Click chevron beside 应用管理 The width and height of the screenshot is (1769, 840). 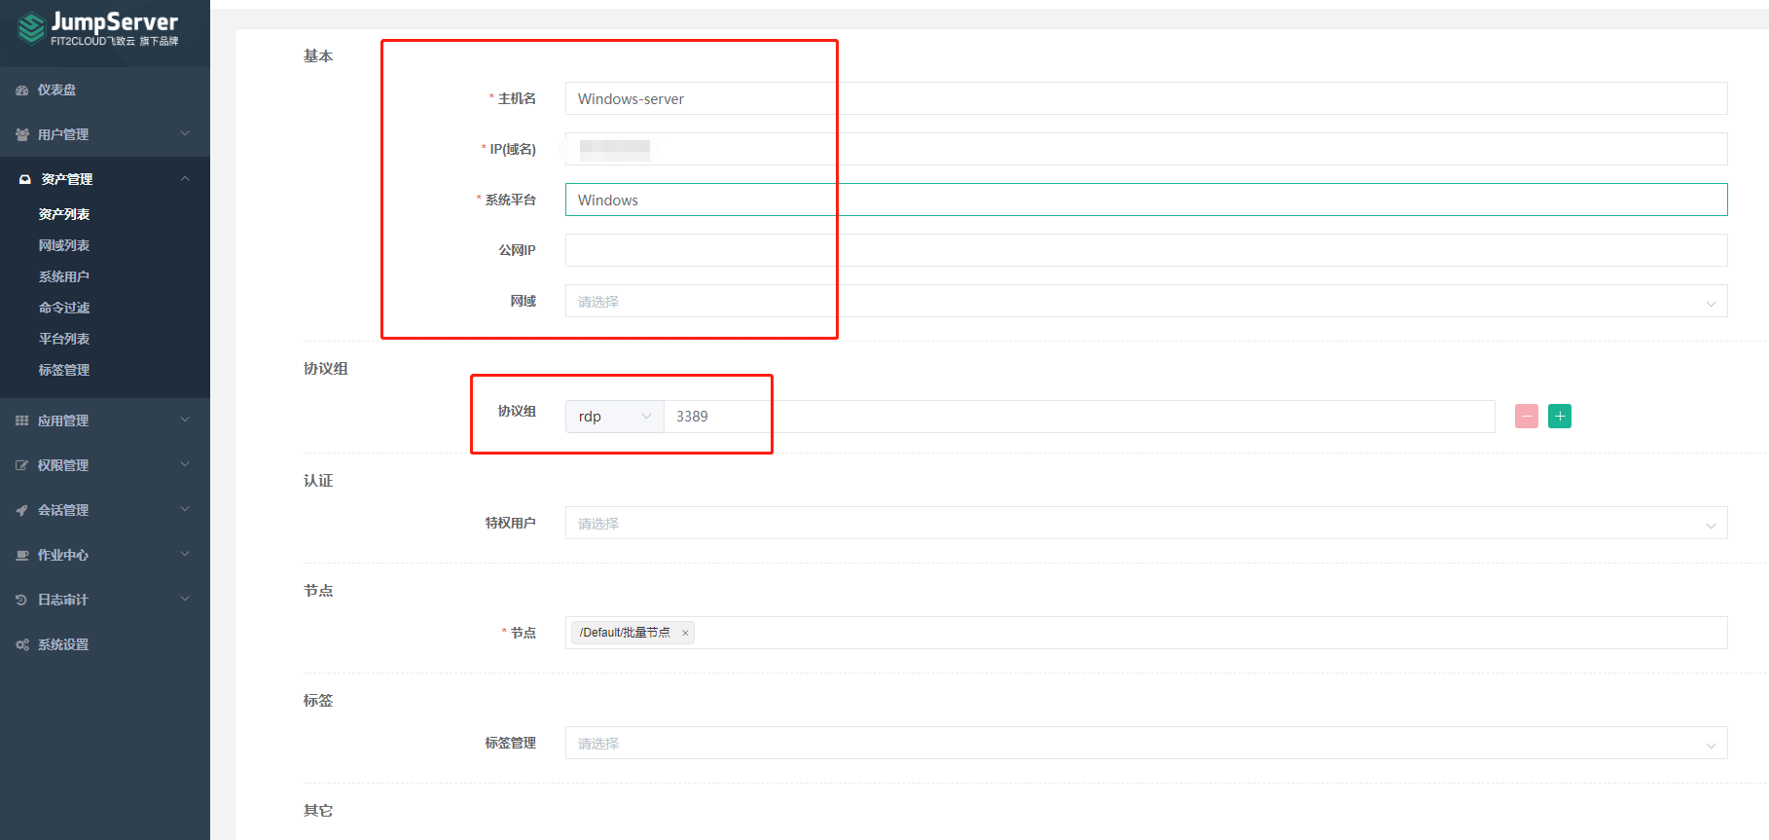pyautogui.click(x=185, y=420)
